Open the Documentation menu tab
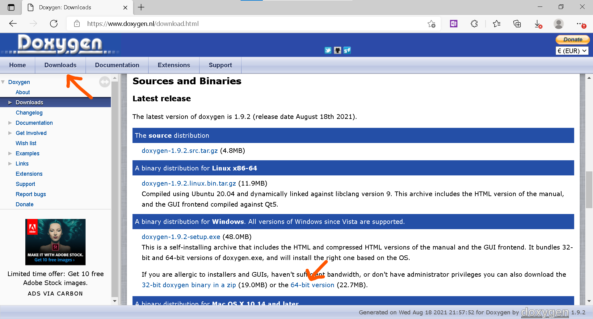 (x=117, y=65)
